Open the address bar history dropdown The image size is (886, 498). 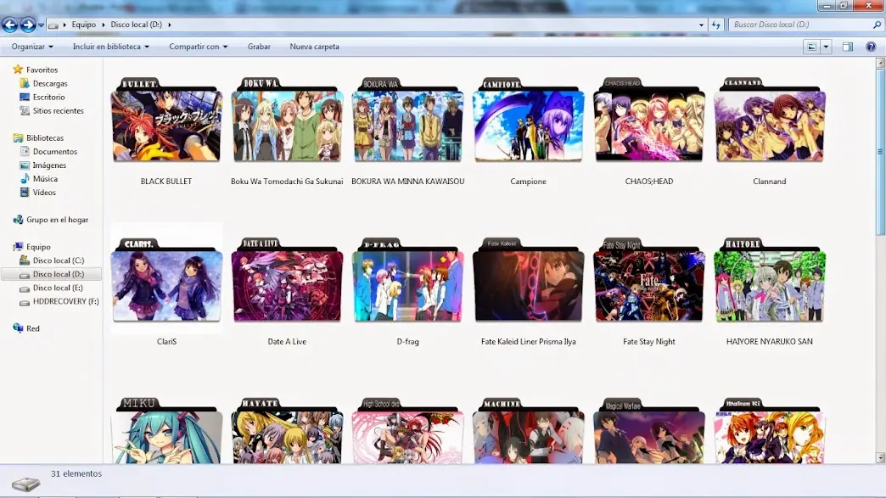(701, 25)
